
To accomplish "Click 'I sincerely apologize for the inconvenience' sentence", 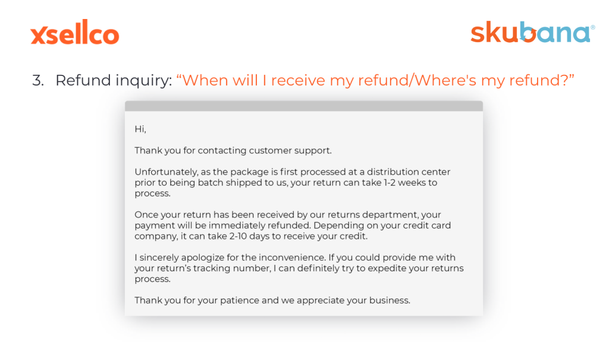I will click(x=230, y=258).
